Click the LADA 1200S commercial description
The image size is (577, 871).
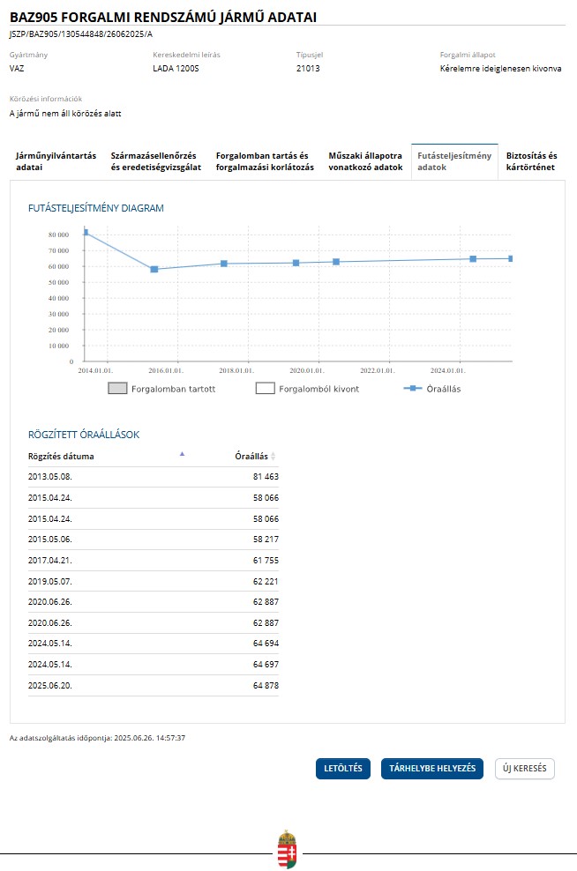coord(176,69)
